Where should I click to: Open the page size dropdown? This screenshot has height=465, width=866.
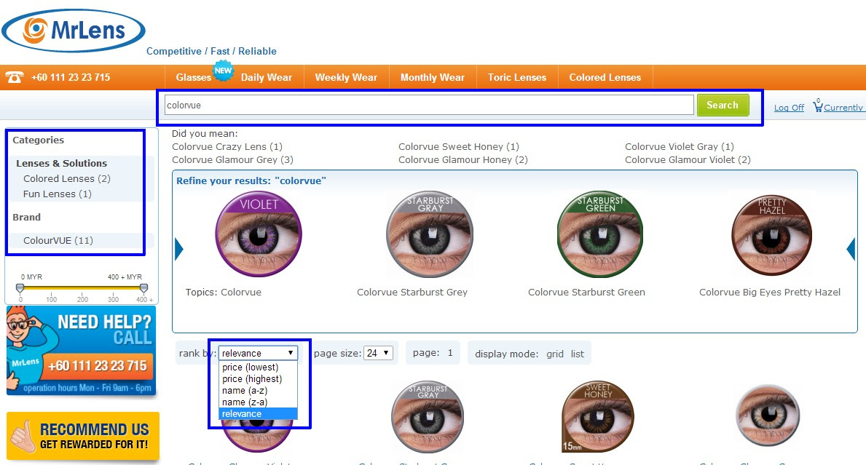click(378, 353)
